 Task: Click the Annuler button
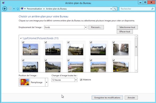pyautogui.click(x=131, y=98)
